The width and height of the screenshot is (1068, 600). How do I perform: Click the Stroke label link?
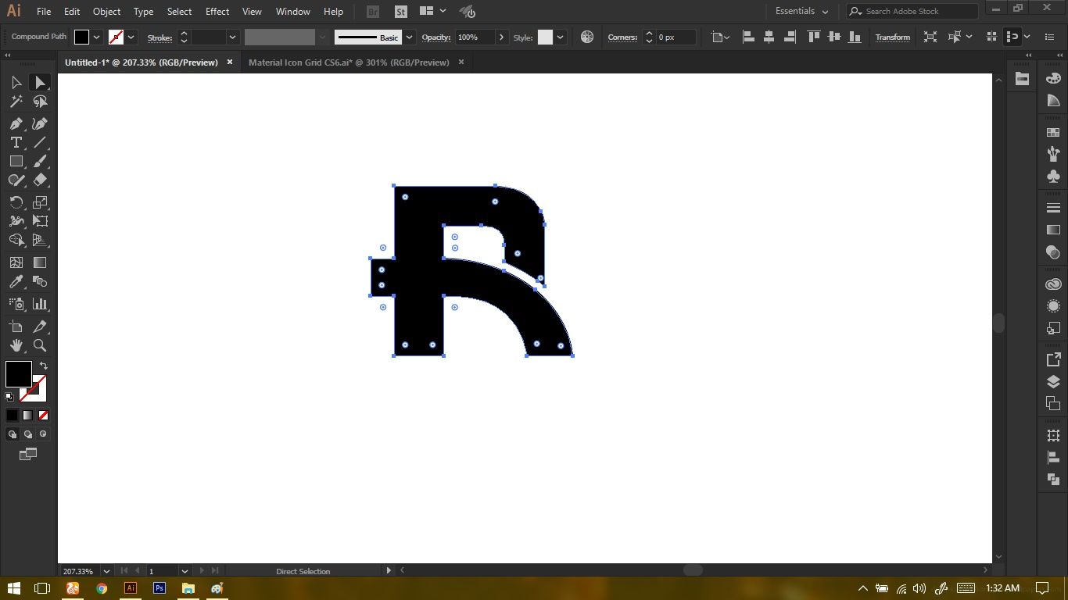159,37
